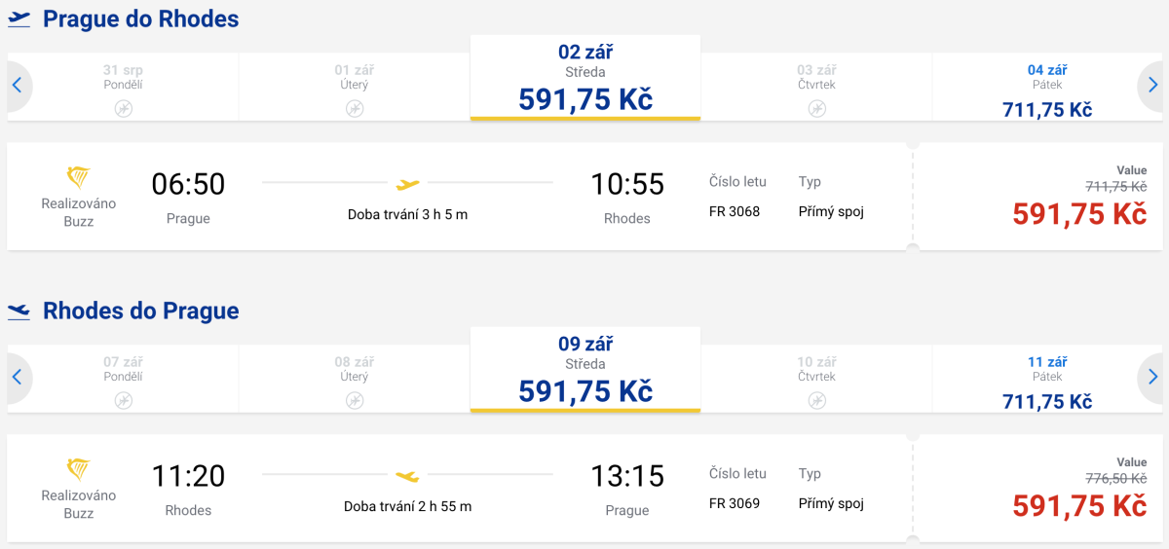Show later return dates with right arrow
The height and width of the screenshot is (549, 1169).
pos(1152,378)
